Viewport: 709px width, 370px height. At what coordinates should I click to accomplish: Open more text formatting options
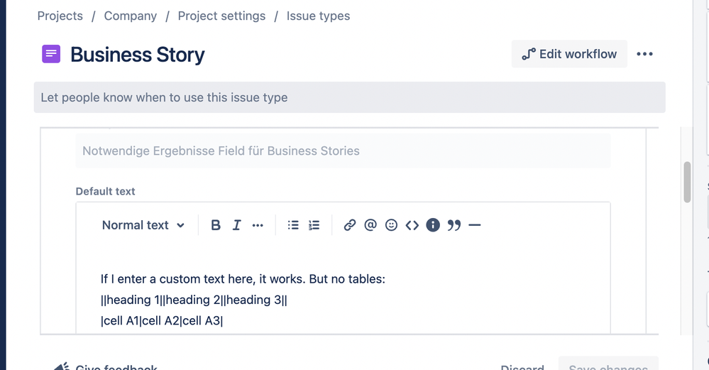point(258,225)
